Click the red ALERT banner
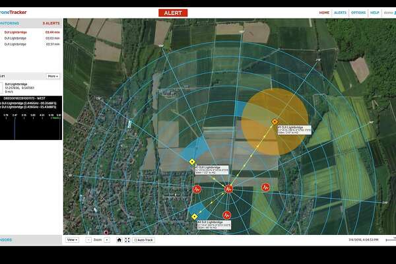Viewport: 396px width, 264px height. [x=173, y=13]
